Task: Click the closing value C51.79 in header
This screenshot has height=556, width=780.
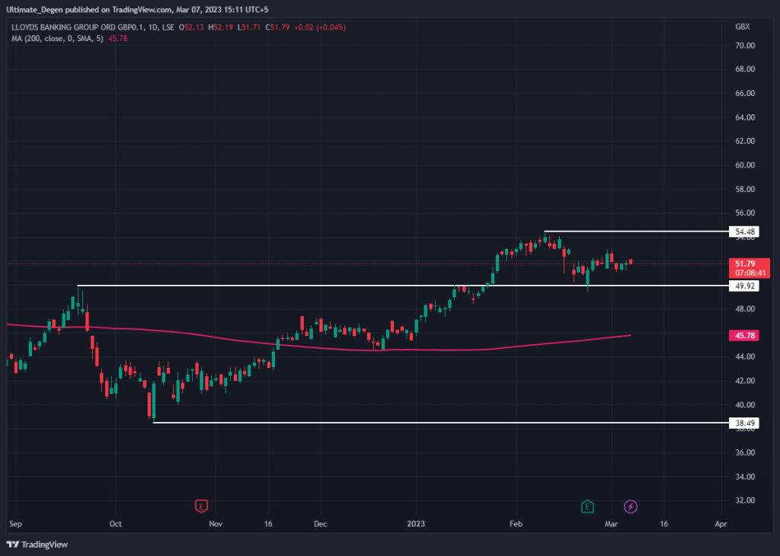Action: (277, 27)
